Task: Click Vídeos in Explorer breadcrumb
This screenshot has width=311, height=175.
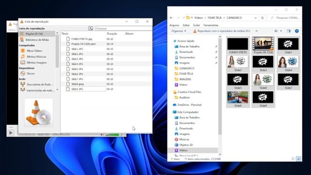Action: coord(199,18)
